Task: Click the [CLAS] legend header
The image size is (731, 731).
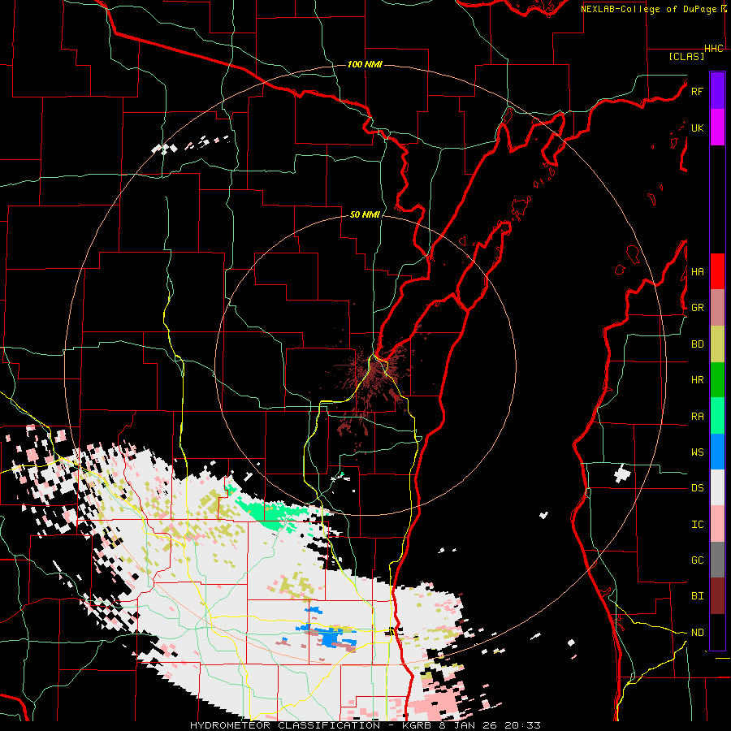Action: (x=686, y=56)
